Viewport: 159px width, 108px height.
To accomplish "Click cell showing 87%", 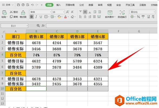I will click(x=57, y=55).
